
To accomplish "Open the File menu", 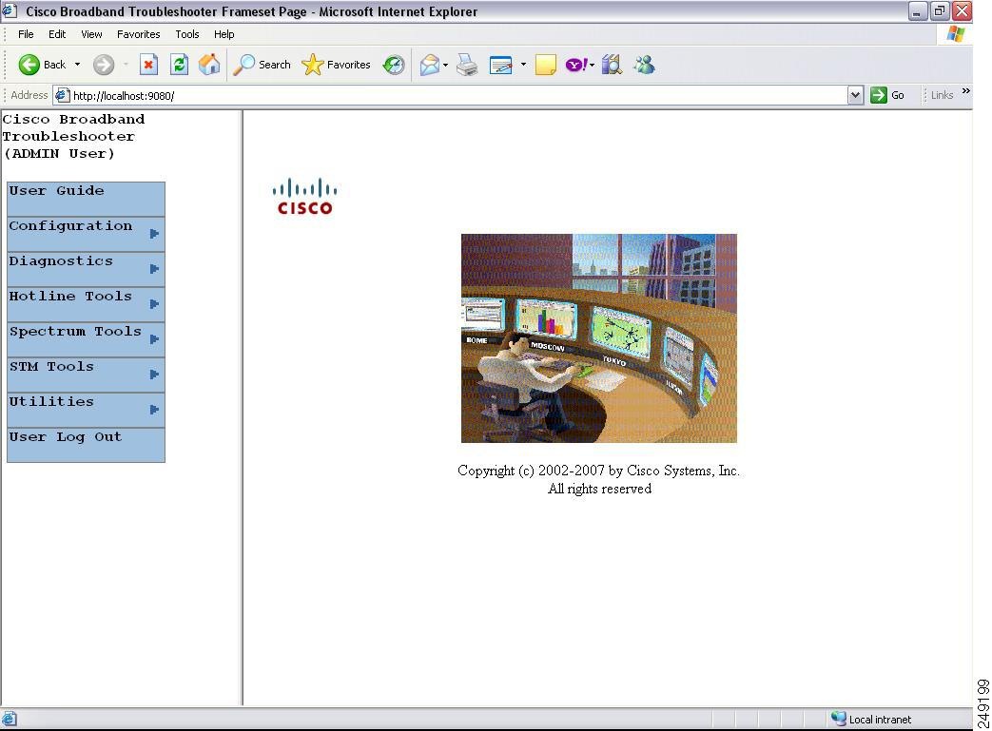I will click(26, 34).
